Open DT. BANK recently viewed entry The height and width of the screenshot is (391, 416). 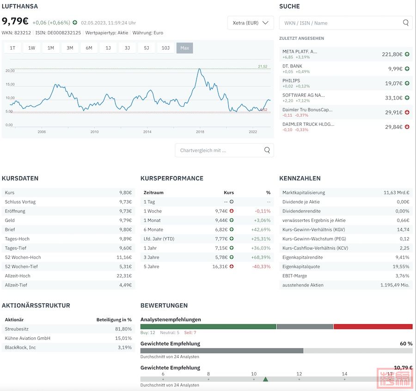coord(346,69)
